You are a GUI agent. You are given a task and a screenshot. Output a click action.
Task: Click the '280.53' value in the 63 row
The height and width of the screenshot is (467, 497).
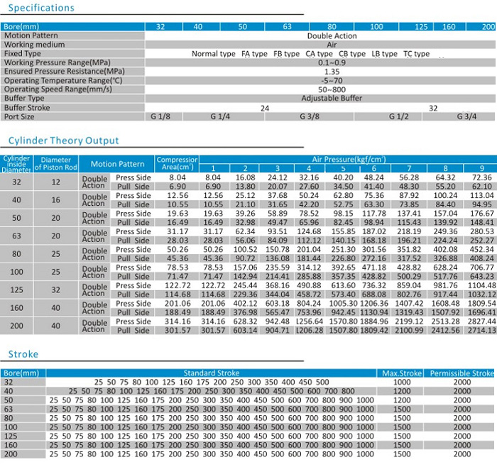click(482, 231)
